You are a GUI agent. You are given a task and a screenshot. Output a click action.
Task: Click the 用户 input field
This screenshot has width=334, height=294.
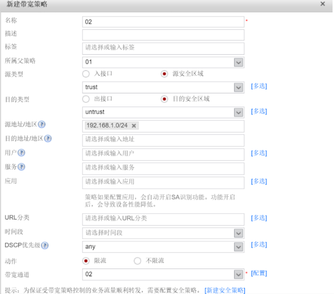(163, 154)
